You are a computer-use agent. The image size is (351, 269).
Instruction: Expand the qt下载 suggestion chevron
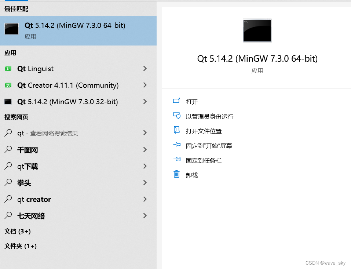point(145,166)
